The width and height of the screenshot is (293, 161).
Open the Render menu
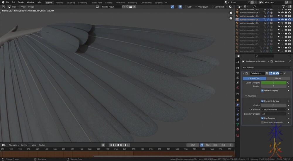click(21, 2)
